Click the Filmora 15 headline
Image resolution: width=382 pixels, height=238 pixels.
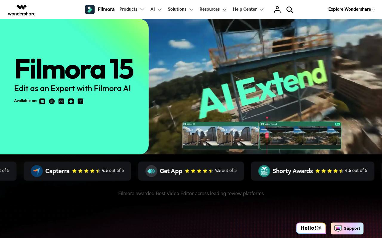click(74, 69)
